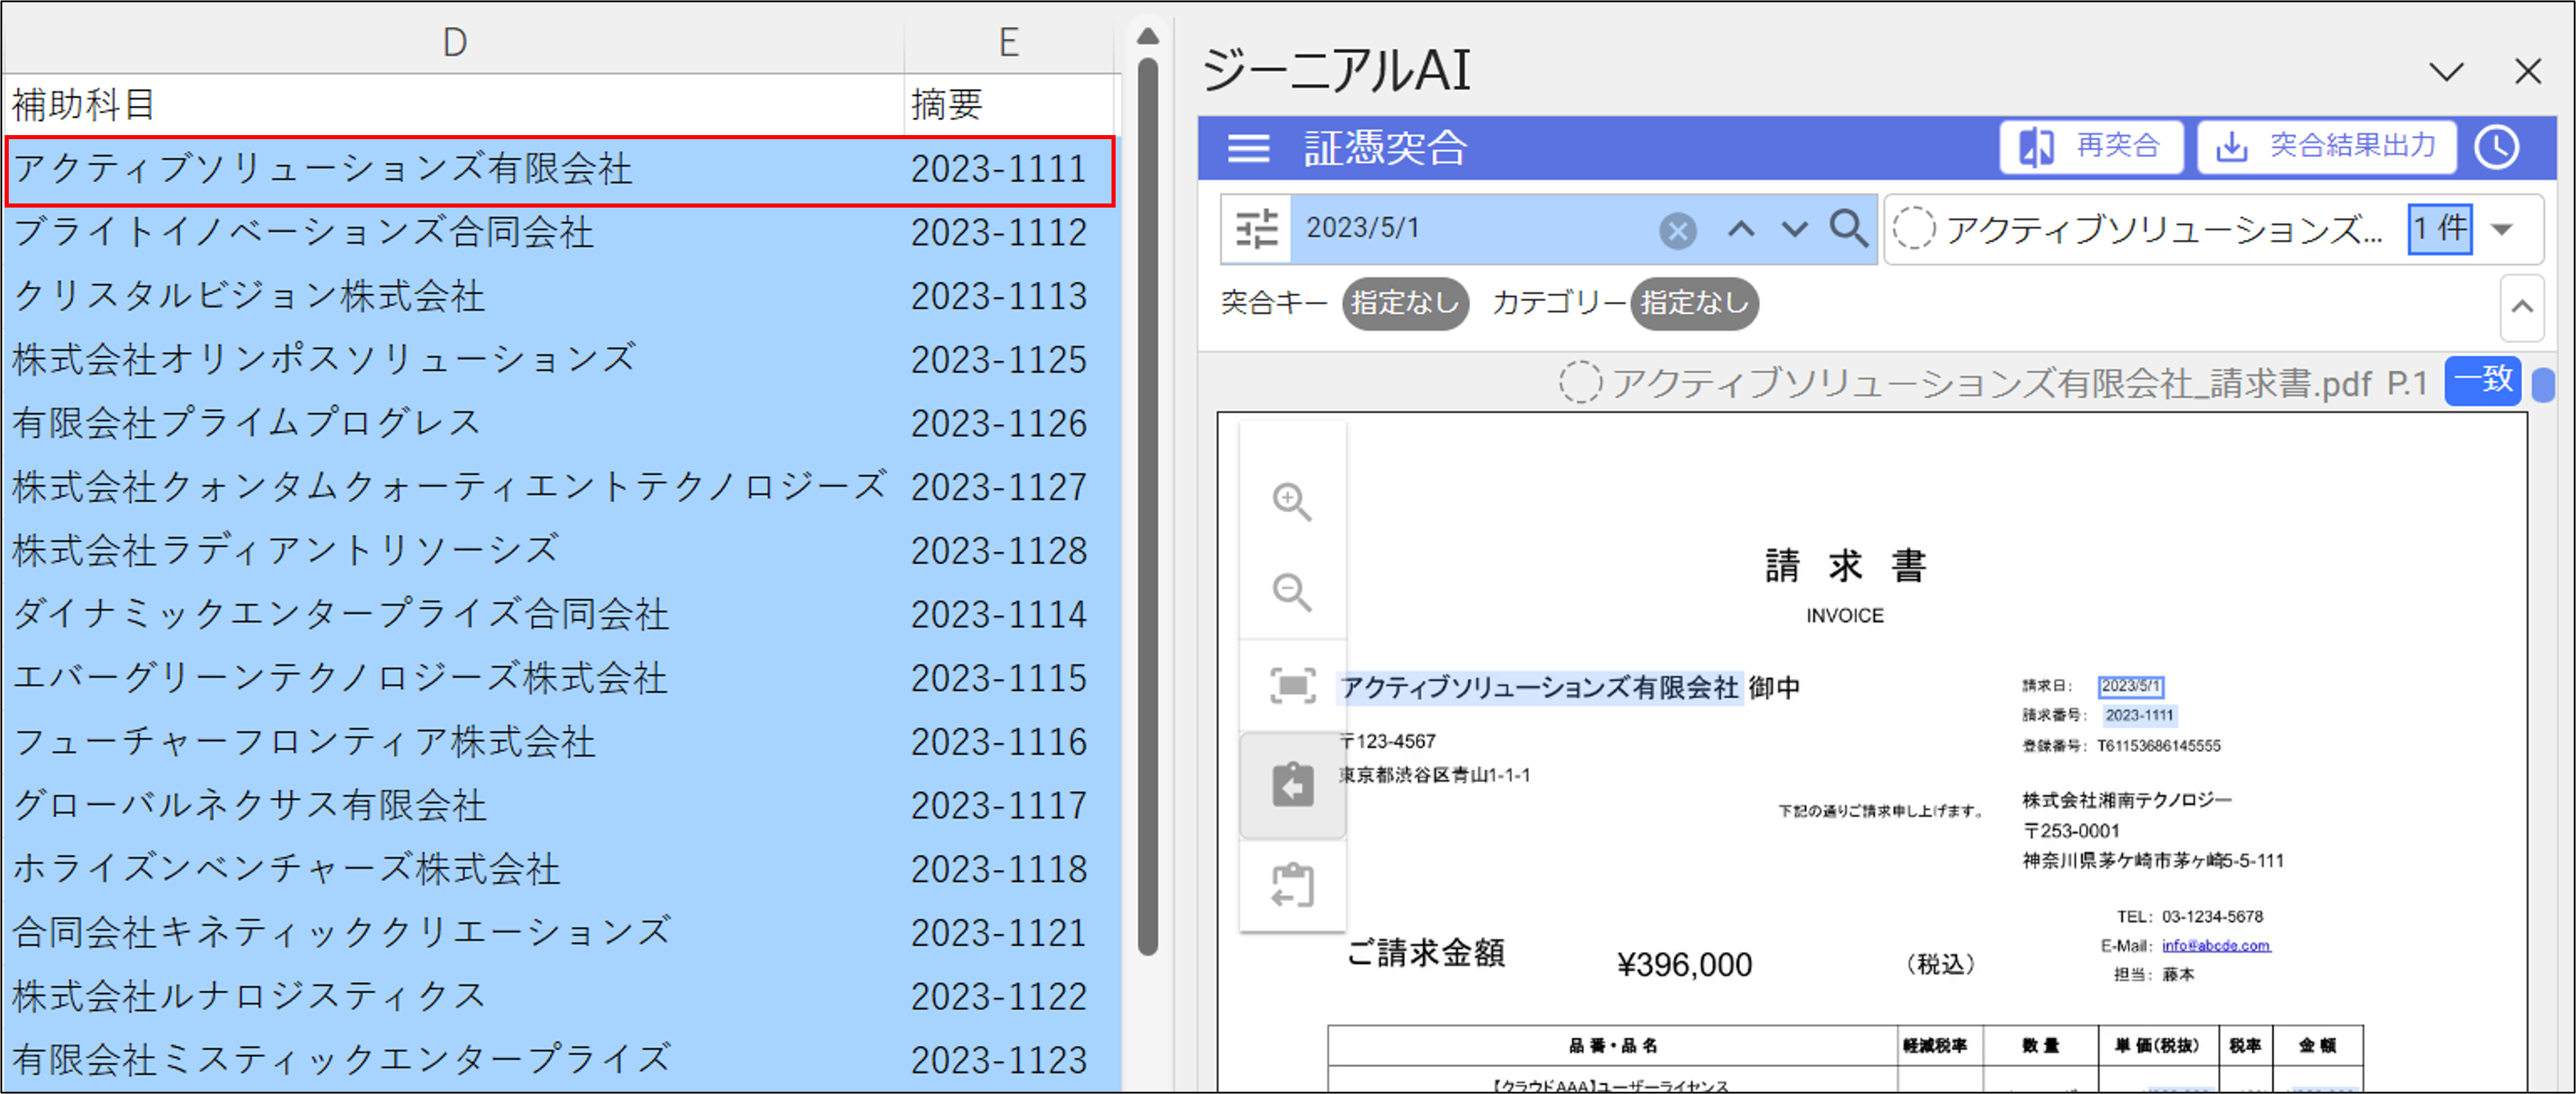Click the search magnifier icon

(1848, 228)
